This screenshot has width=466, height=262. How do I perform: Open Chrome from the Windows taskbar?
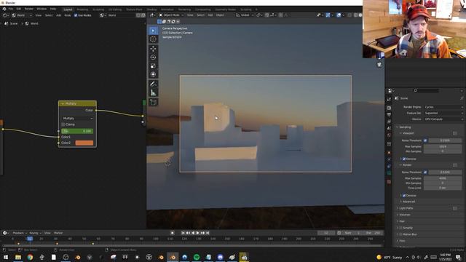(x=30, y=257)
